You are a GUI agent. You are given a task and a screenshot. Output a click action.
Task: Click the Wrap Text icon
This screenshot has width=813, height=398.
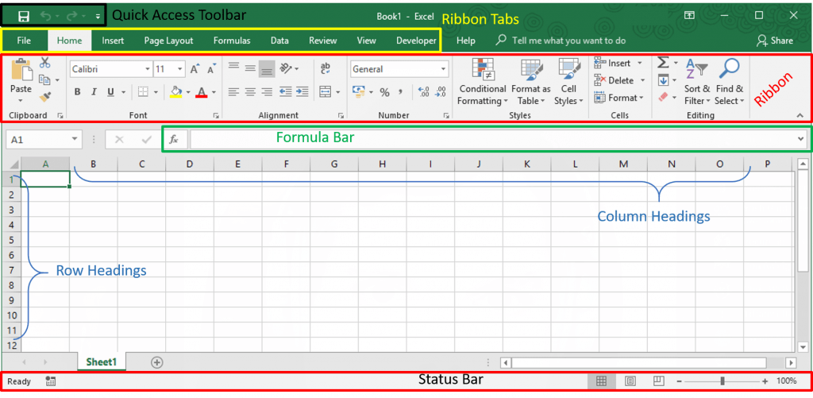click(326, 69)
